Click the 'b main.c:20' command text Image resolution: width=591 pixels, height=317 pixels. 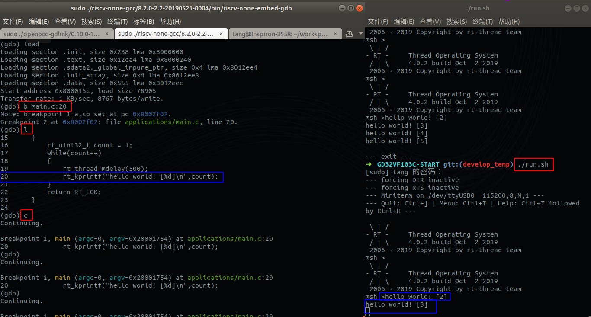coord(45,106)
